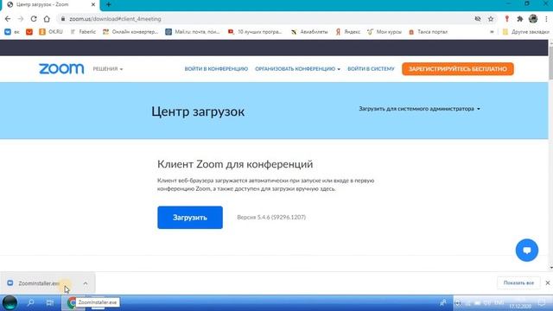Click Chrome icon in taskbar

coord(73,302)
